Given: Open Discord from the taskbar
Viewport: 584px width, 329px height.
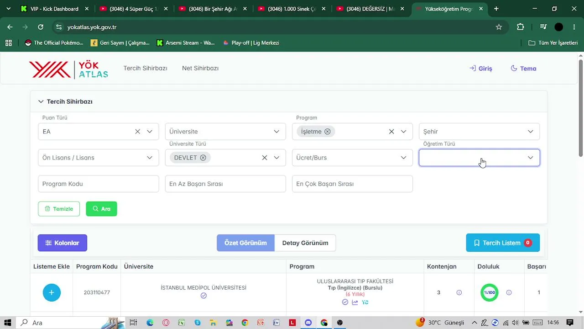Looking at the screenshot, I should point(308,323).
